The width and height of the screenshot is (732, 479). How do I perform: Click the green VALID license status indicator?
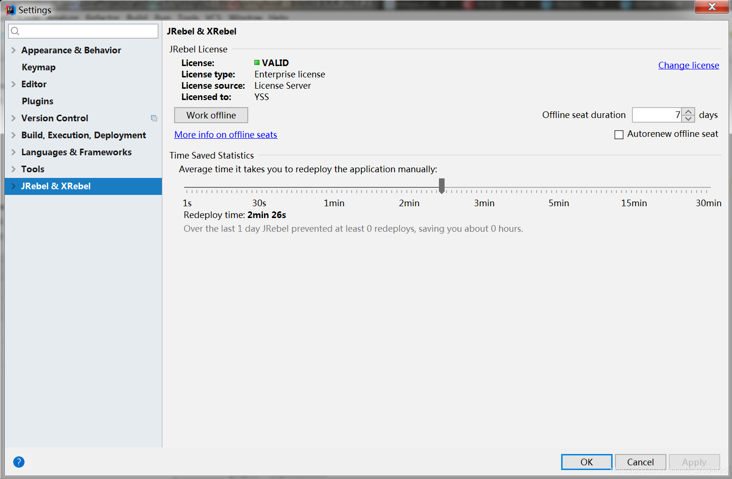(x=257, y=63)
